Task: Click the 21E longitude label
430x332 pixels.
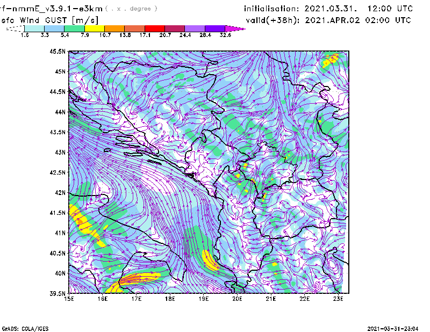Action: 271,299
